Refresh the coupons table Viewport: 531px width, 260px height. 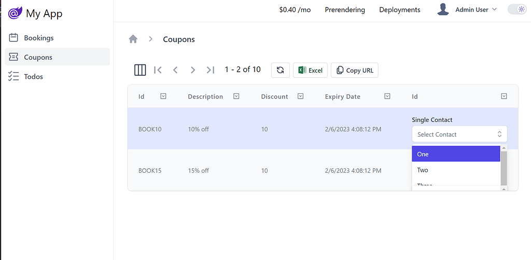click(280, 70)
